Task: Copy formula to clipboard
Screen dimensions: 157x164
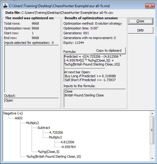Action: click(x=109, y=51)
